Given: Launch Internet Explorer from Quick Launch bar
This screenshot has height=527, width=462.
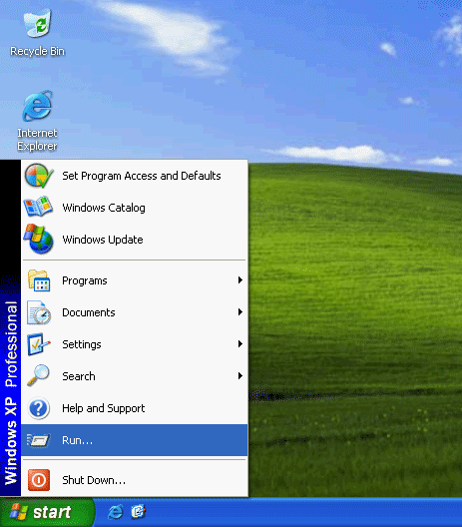Looking at the screenshot, I should 115,512.
